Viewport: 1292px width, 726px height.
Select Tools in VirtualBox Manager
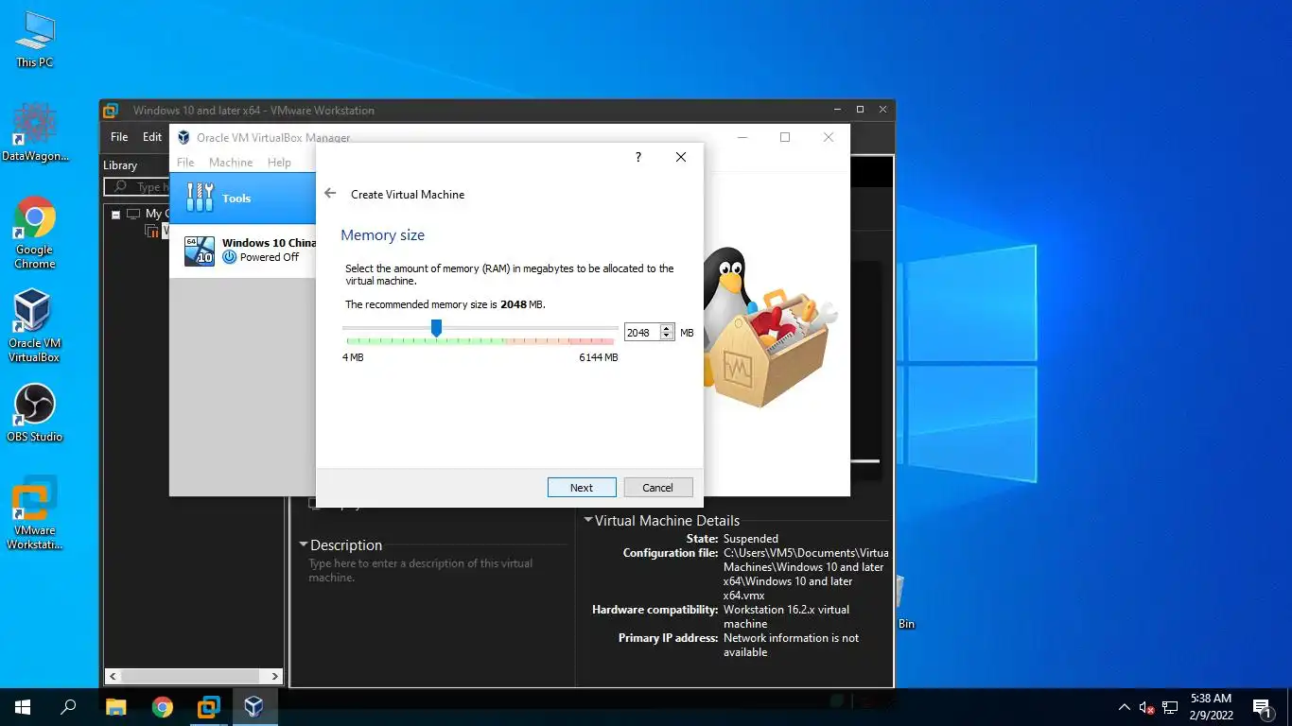click(x=243, y=199)
